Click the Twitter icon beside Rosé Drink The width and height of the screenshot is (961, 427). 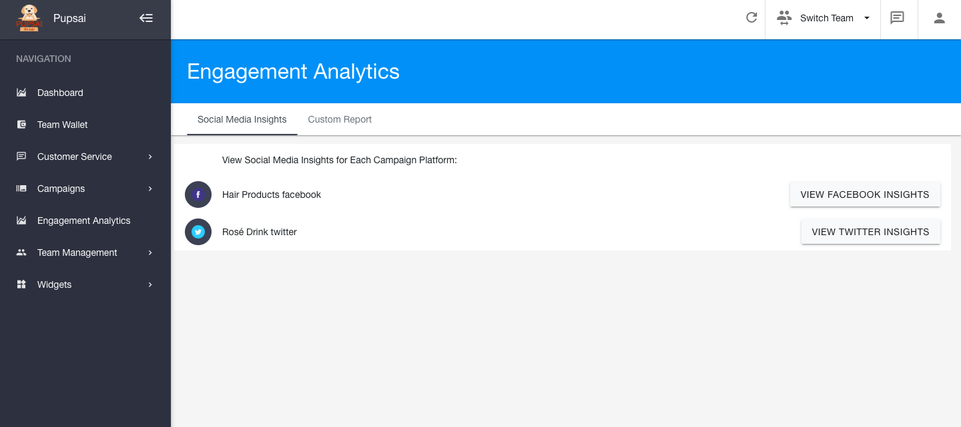(198, 232)
